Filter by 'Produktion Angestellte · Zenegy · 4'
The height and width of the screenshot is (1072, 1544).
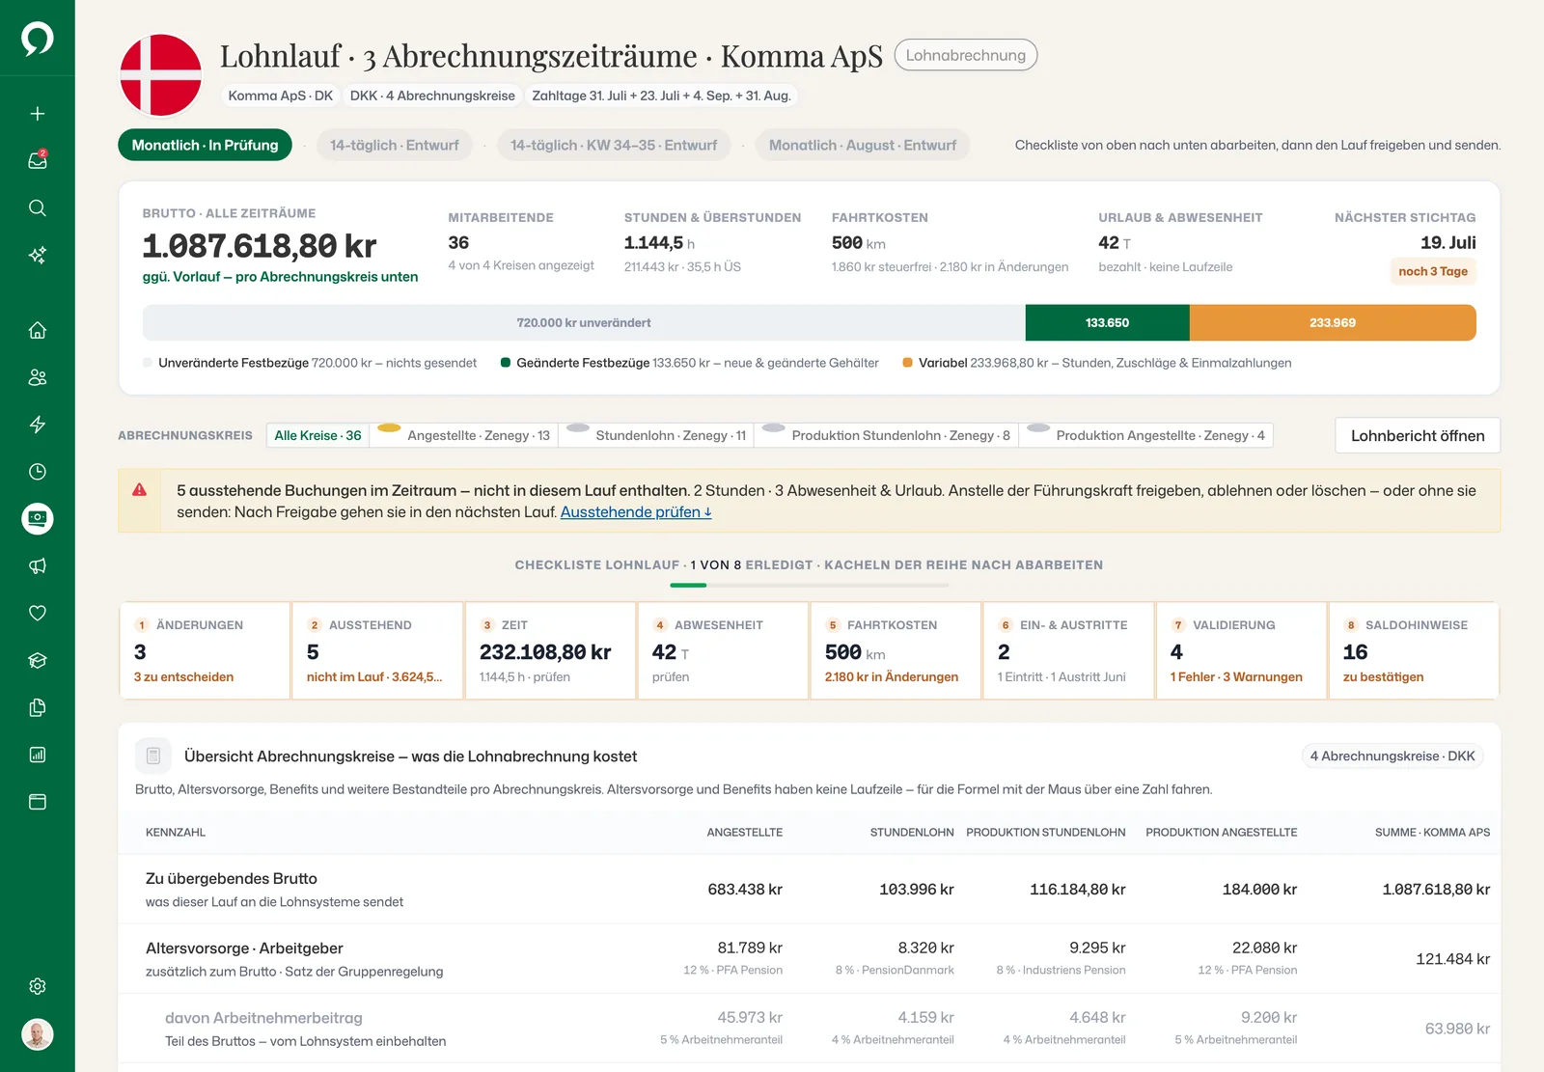[x=1147, y=435]
